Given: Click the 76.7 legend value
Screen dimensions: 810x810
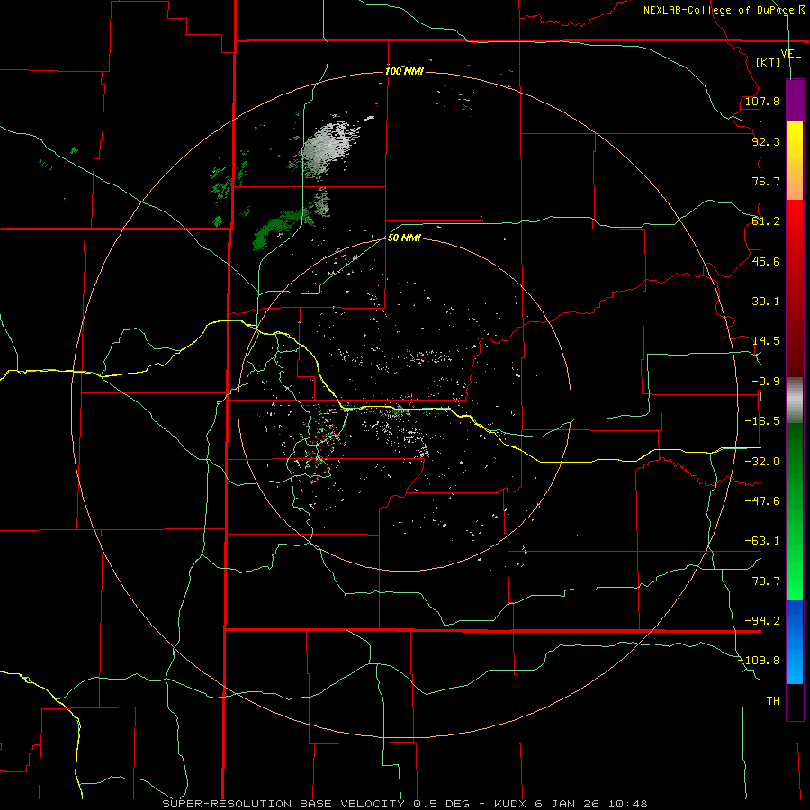Looking at the screenshot, I should 766,181.
